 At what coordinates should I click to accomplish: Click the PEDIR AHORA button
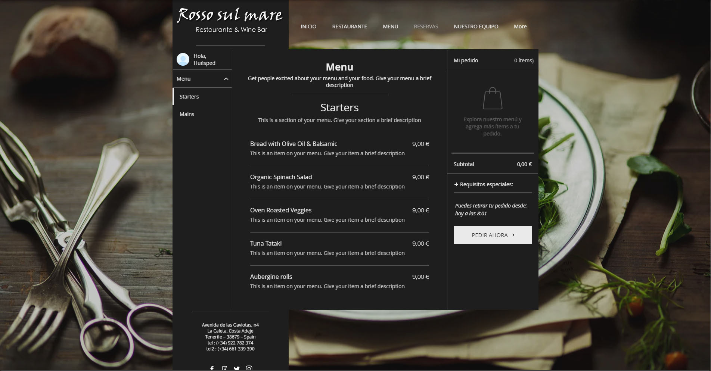[x=493, y=235]
